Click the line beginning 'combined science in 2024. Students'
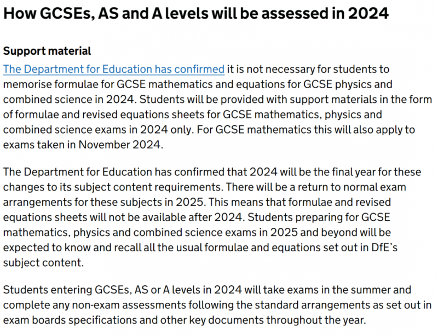The image size is (438, 334). [217, 100]
